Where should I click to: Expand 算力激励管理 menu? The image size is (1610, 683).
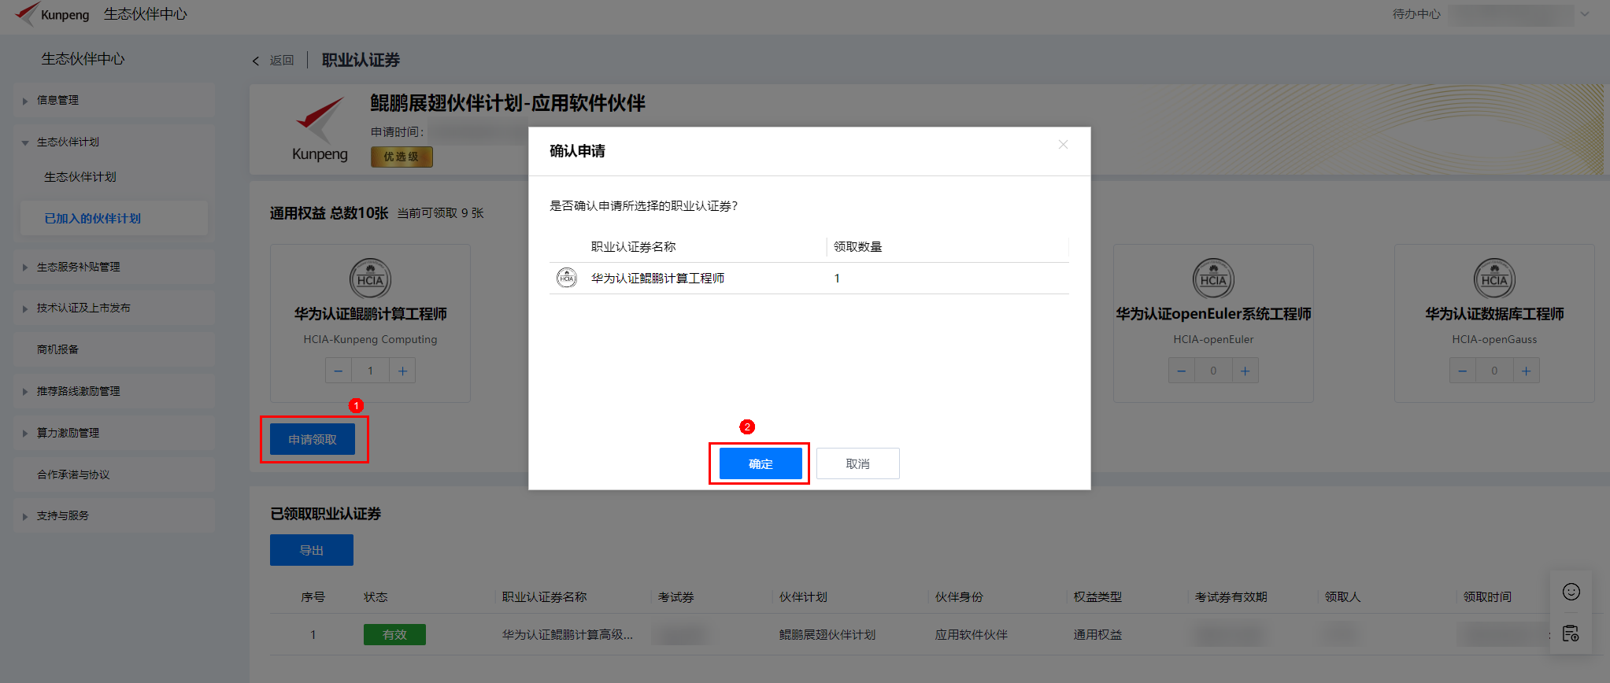pos(114,433)
